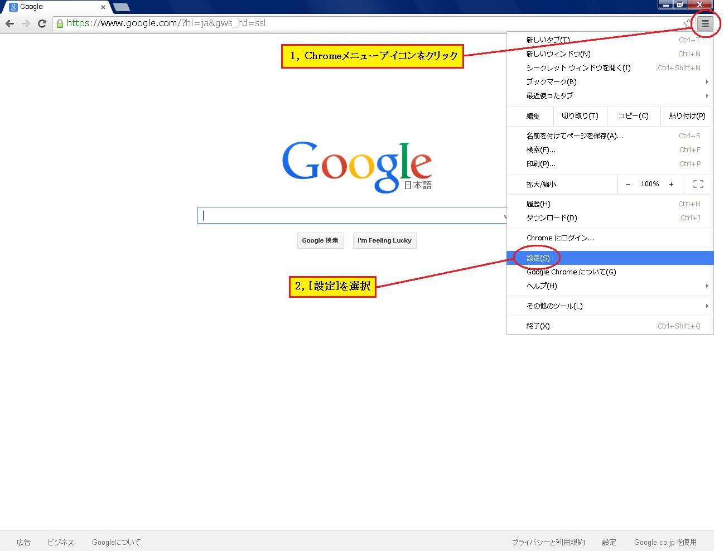
Task: Select the highlighted 設定(S) menu item
Action: click(610, 258)
